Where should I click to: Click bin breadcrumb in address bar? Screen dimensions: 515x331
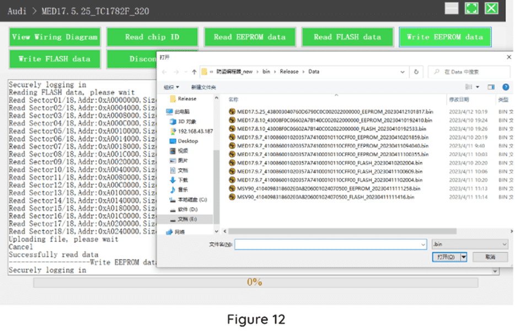[266, 72]
